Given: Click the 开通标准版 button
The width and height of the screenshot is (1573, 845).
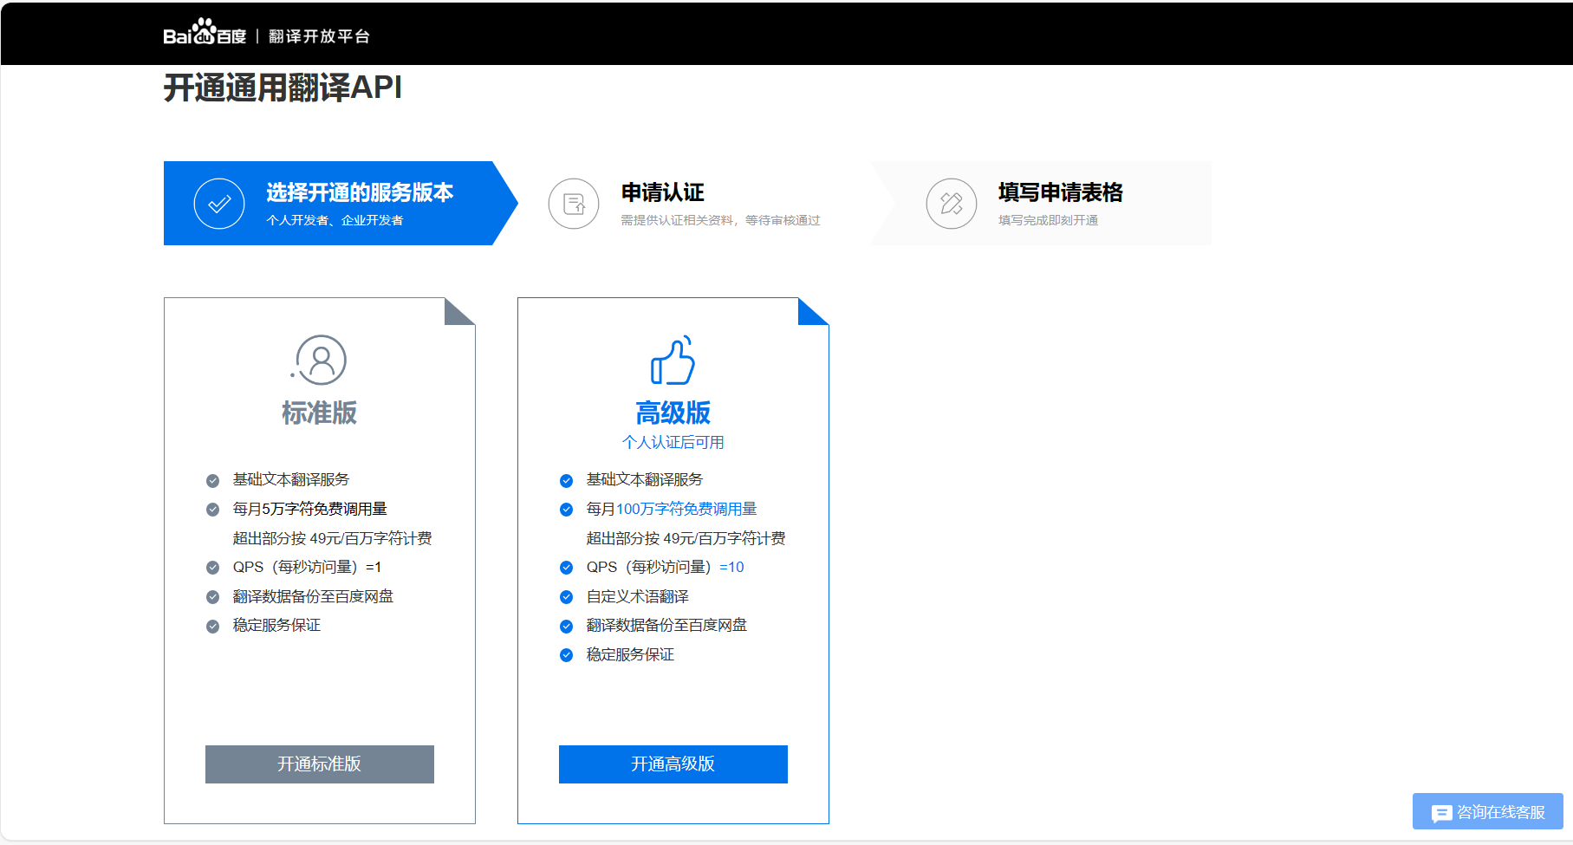Looking at the screenshot, I should point(319,764).
